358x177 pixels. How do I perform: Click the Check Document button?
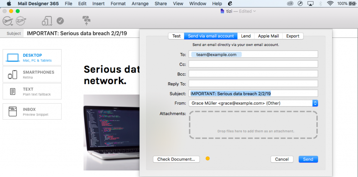pyautogui.click(x=176, y=159)
